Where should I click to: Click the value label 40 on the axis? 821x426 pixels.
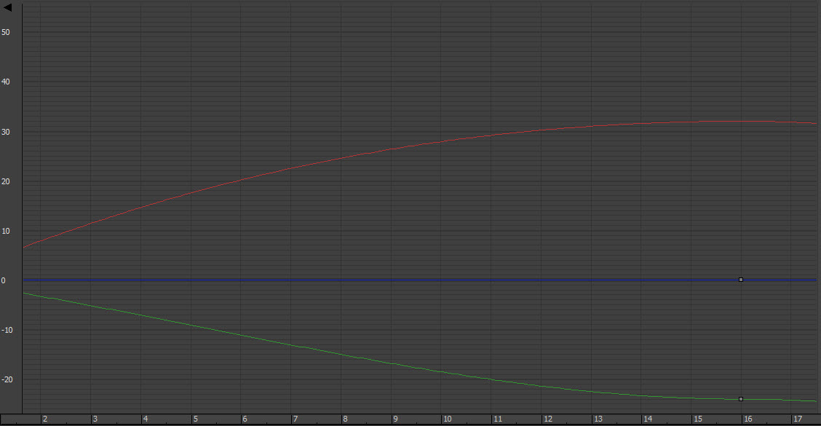pyautogui.click(x=6, y=82)
